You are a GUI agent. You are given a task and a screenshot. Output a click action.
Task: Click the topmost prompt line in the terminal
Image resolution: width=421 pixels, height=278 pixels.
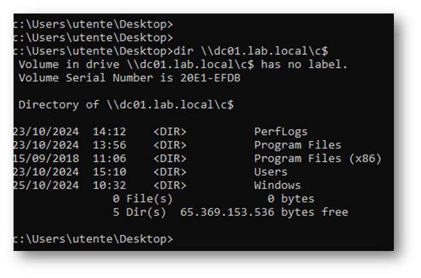click(x=94, y=24)
